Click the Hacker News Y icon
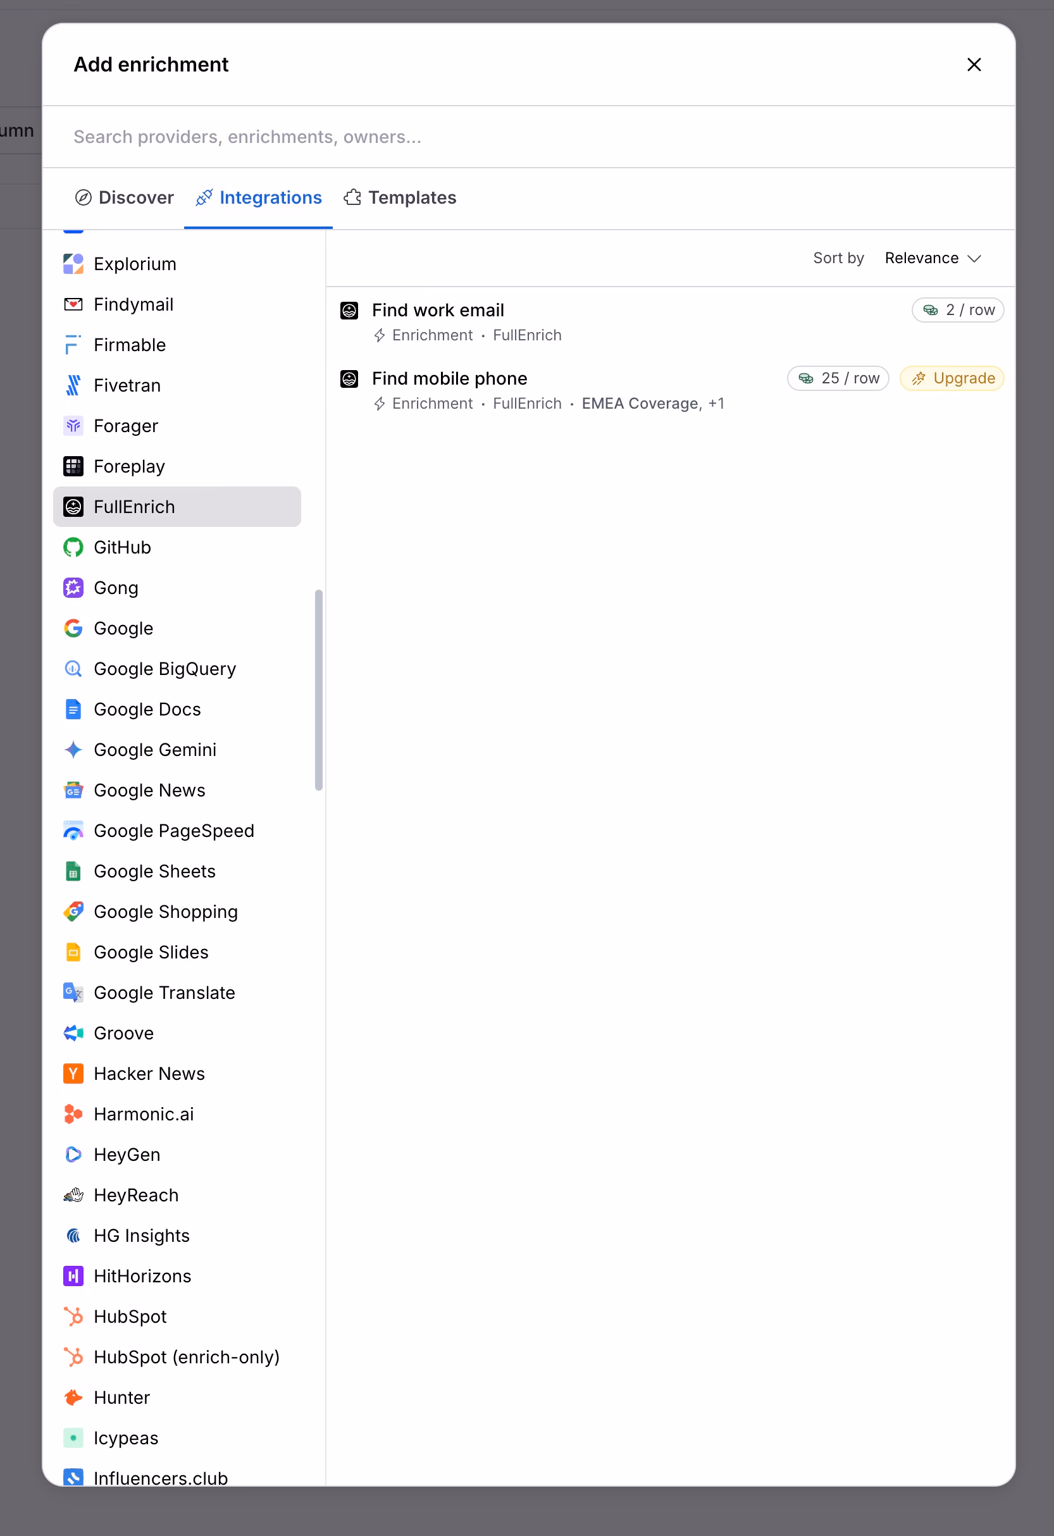This screenshot has height=1536, width=1054. point(73,1074)
